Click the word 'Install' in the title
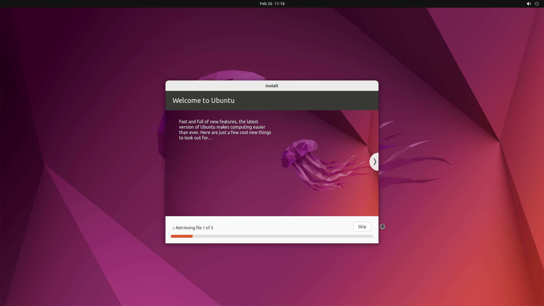 pos(271,86)
